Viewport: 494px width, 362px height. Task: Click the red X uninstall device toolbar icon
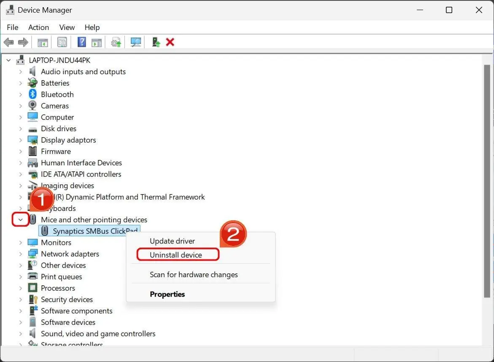170,42
